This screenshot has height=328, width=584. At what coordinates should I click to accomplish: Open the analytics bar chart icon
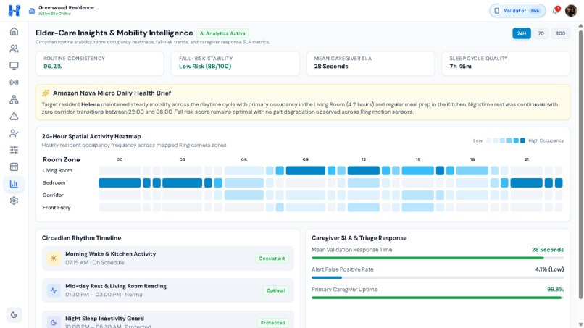pos(14,184)
